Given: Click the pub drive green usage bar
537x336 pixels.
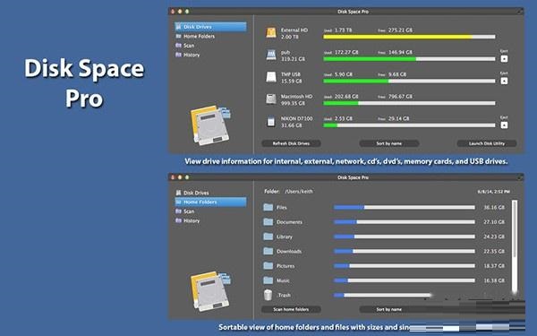Looking at the screenshot, I should tap(409, 59).
